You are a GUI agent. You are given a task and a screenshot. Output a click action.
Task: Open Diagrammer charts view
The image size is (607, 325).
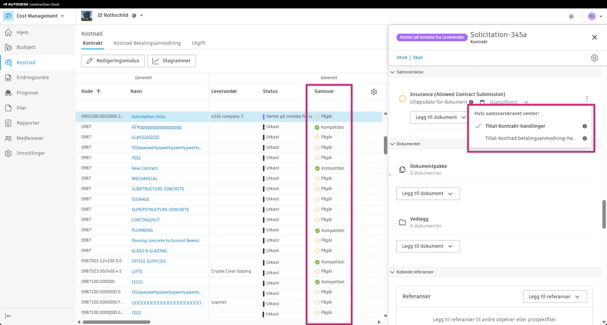coord(171,61)
